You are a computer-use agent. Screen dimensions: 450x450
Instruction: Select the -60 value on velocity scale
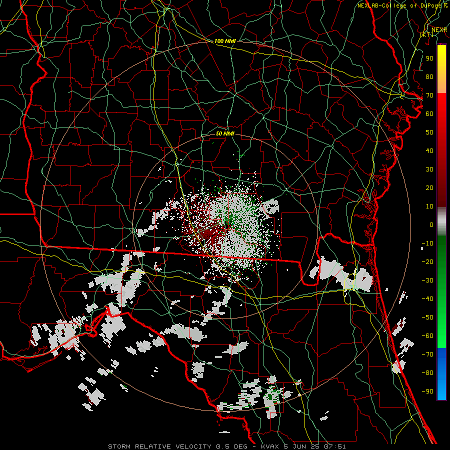coord(427,336)
